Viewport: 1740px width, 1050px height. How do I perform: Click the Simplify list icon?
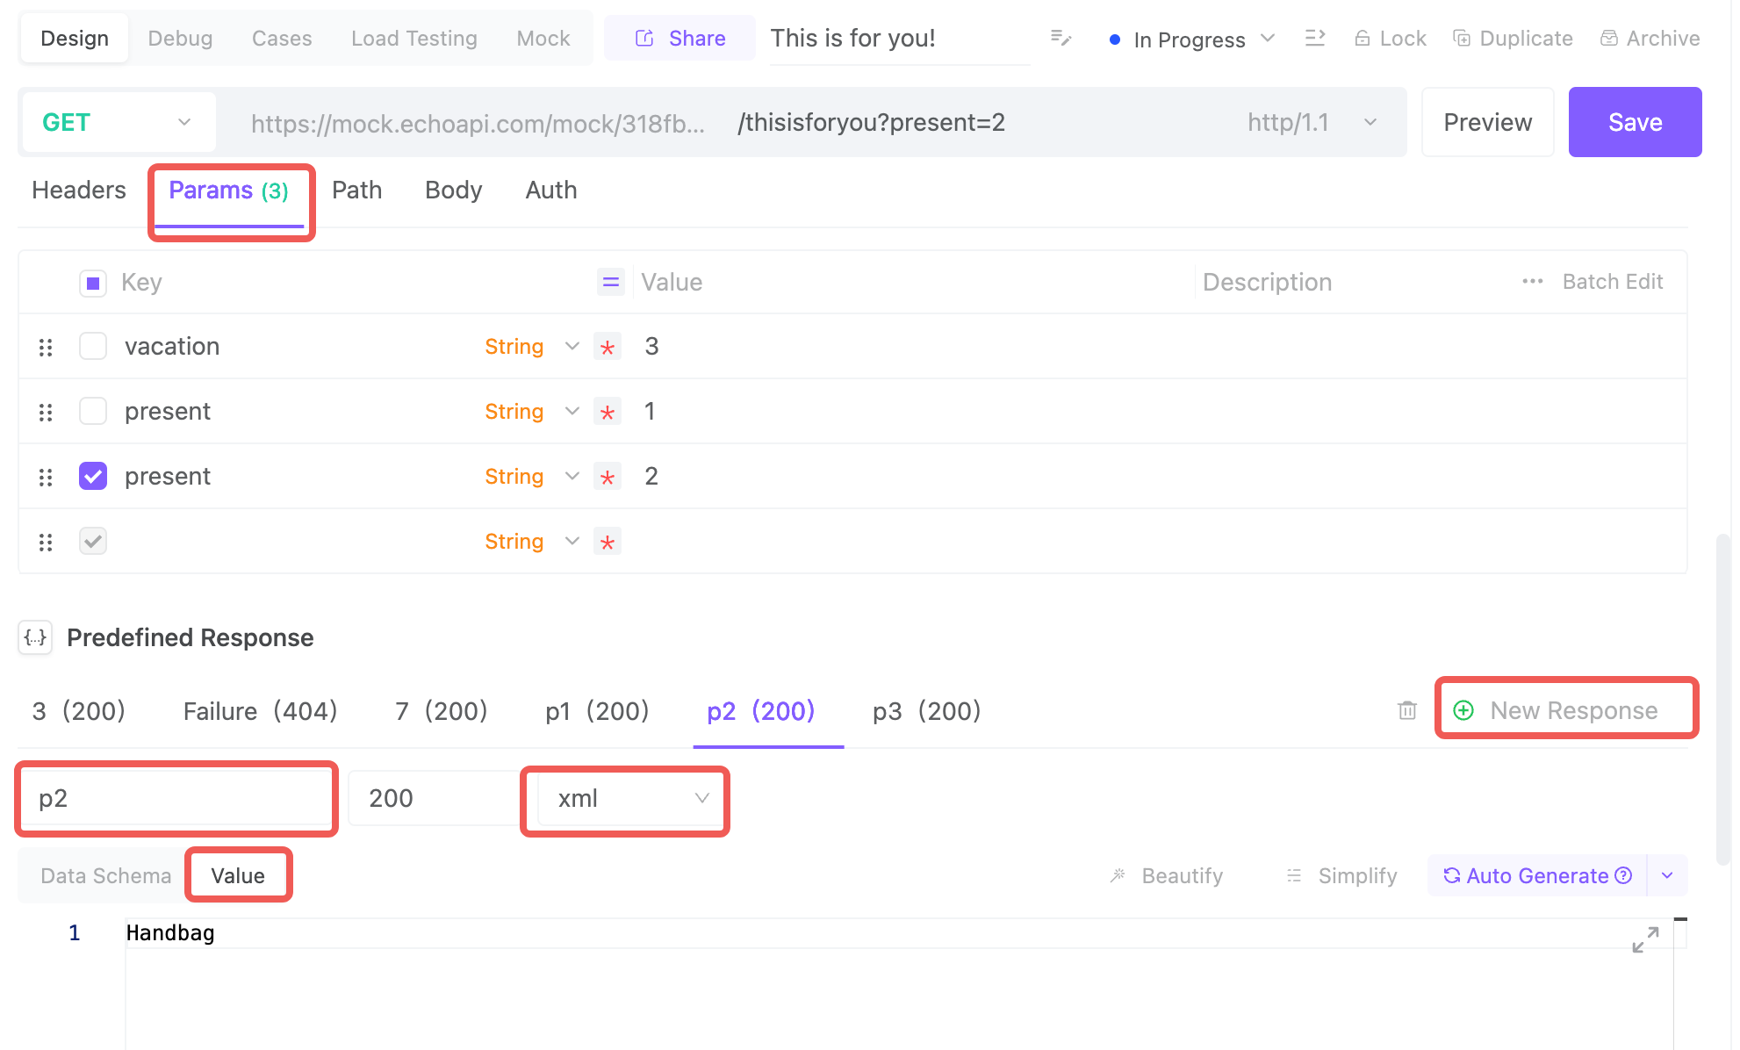1294,875
